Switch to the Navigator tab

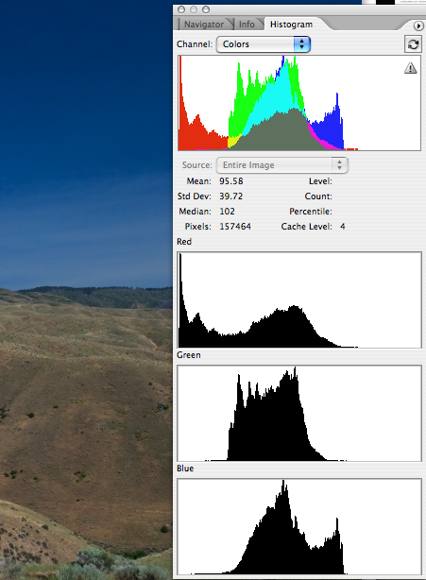(x=204, y=25)
